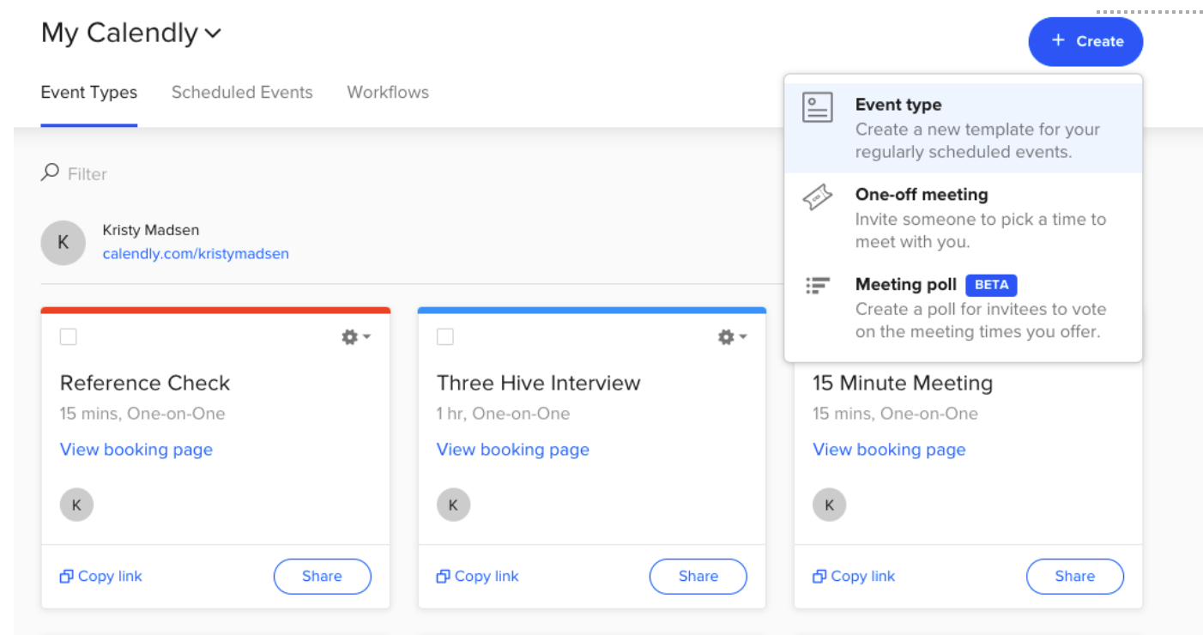Choose the One-off meeting option
This screenshot has width=1203, height=635.
tap(963, 218)
